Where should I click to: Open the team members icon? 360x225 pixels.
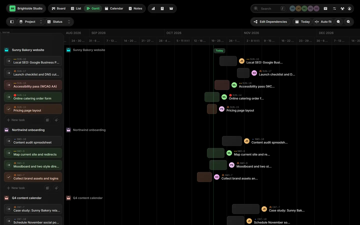coord(342,8)
